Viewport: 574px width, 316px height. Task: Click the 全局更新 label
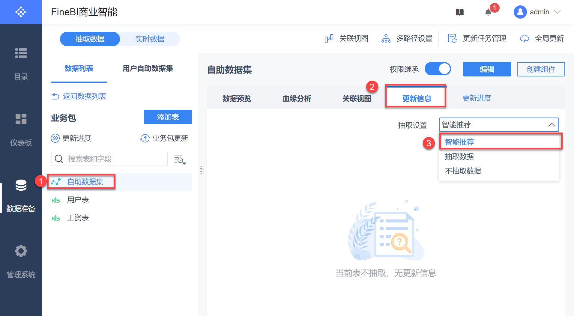(549, 39)
